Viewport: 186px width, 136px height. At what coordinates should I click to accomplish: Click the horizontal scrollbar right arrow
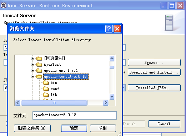(106, 102)
